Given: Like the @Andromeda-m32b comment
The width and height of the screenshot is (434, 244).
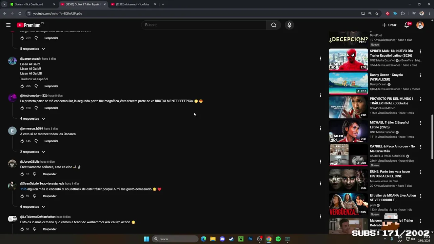Looking at the screenshot, I should point(22,108).
